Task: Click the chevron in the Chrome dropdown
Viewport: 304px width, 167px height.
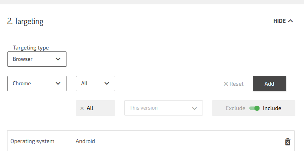Action: click(58, 83)
